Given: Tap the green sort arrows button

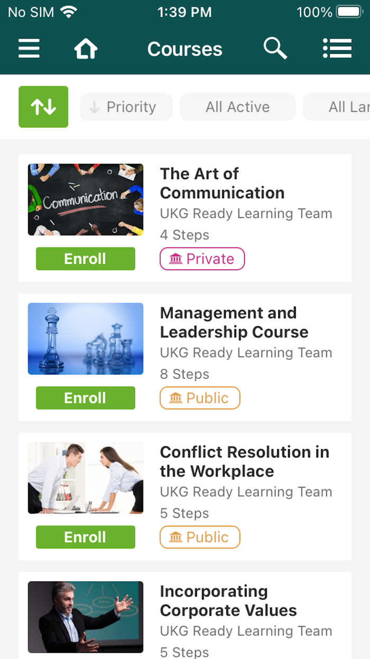Looking at the screenshot, I should click(x=43, y=106).
